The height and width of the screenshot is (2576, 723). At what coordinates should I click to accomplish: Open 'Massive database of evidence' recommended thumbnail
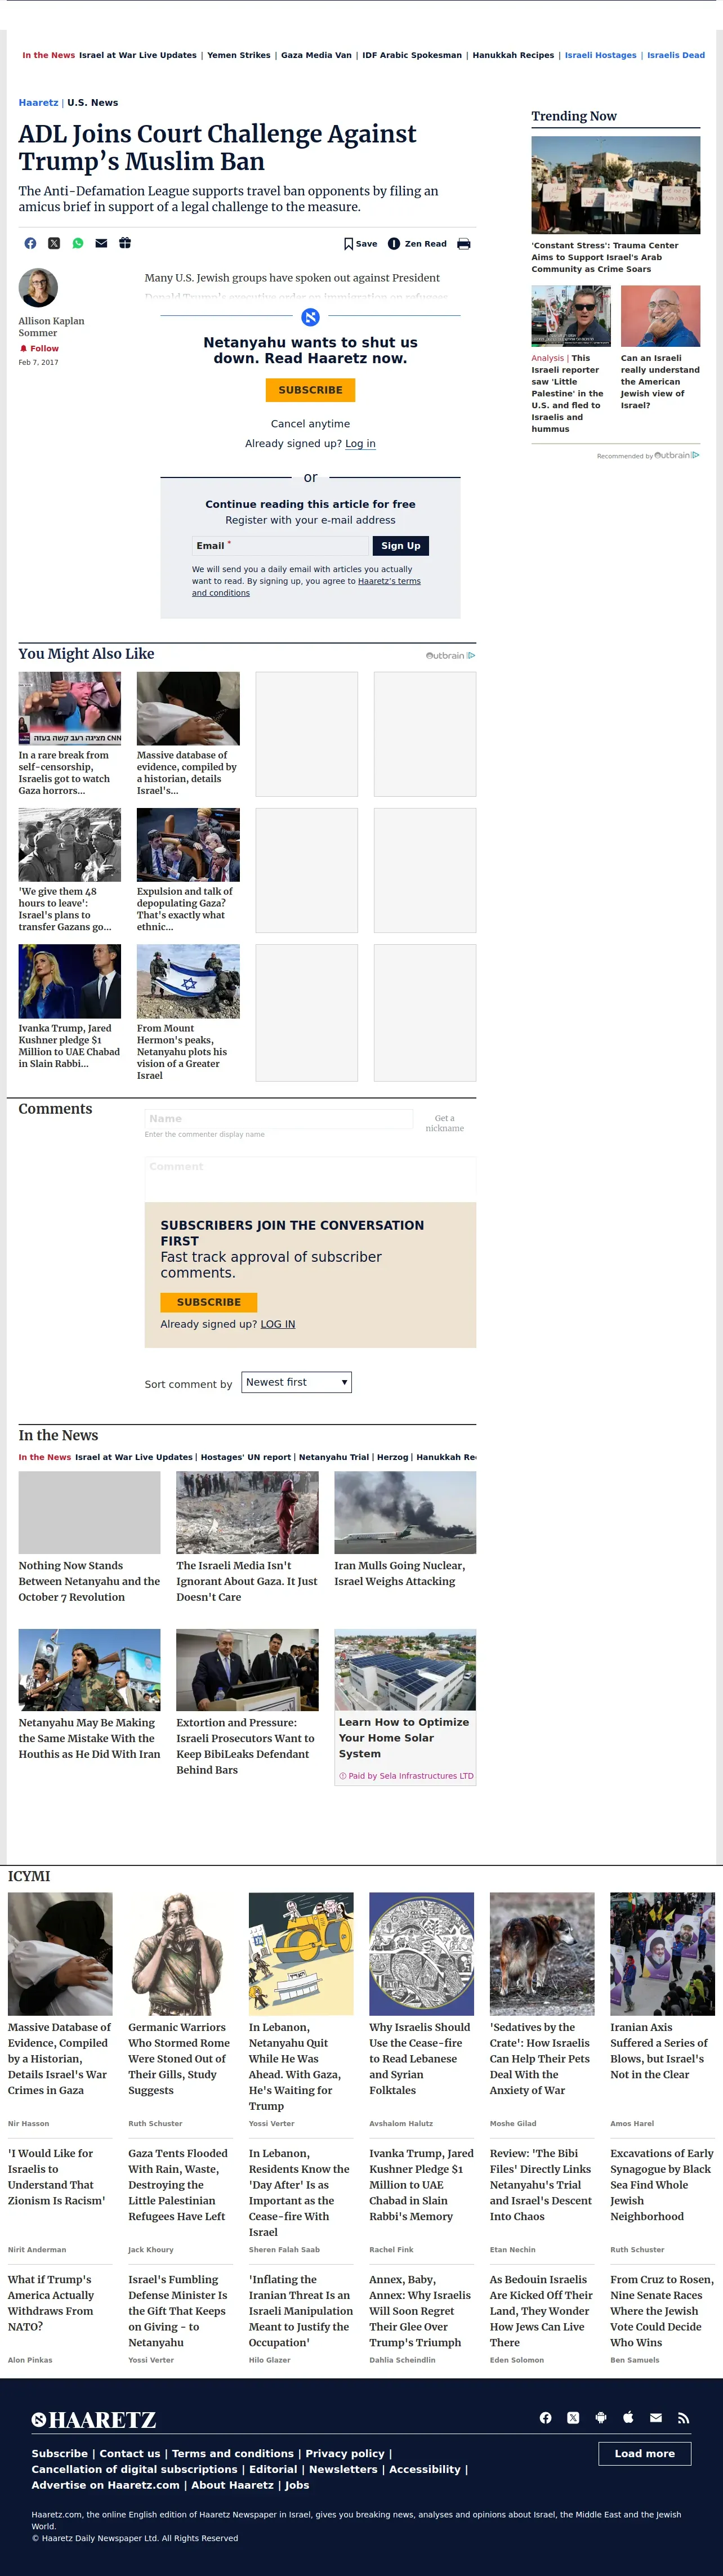(x=188, y=709)
